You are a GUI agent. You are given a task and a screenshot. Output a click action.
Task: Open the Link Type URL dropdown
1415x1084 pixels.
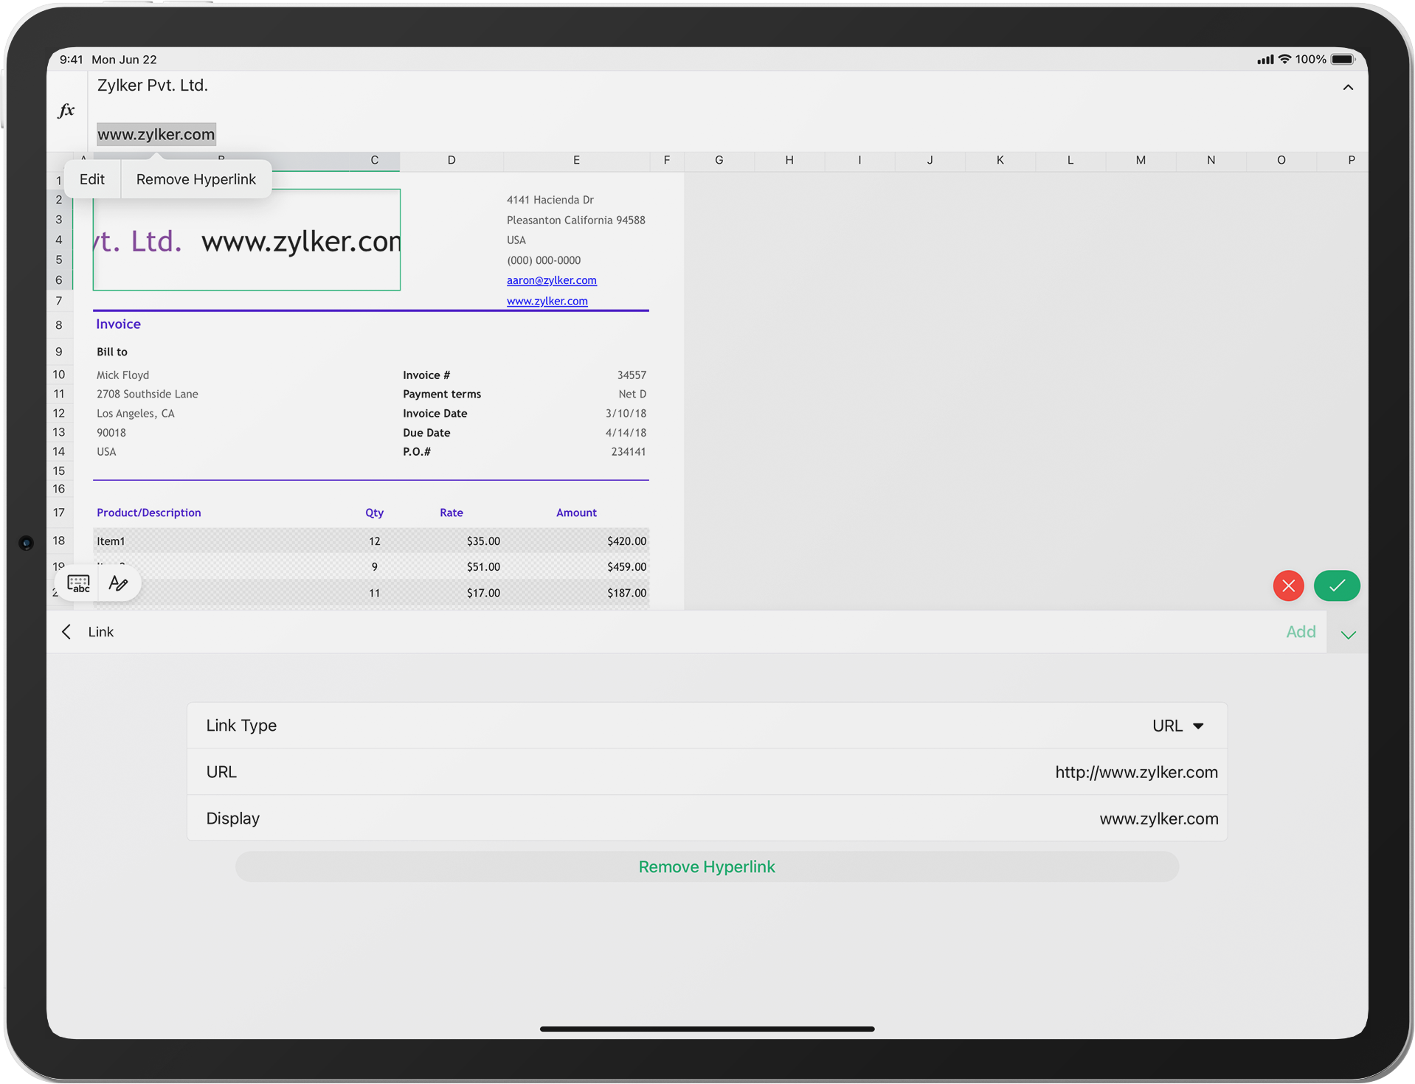pos(1178,726)
